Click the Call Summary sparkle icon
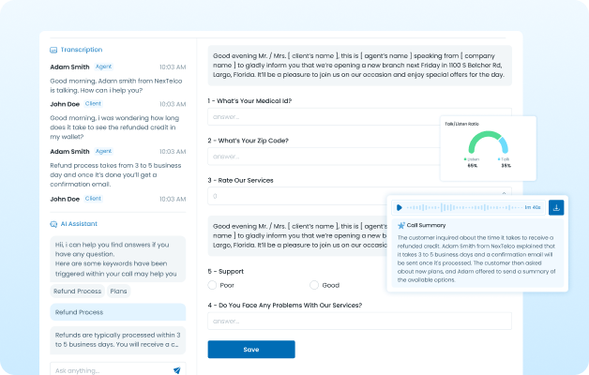Screen dimensions: 589x375 401,225
